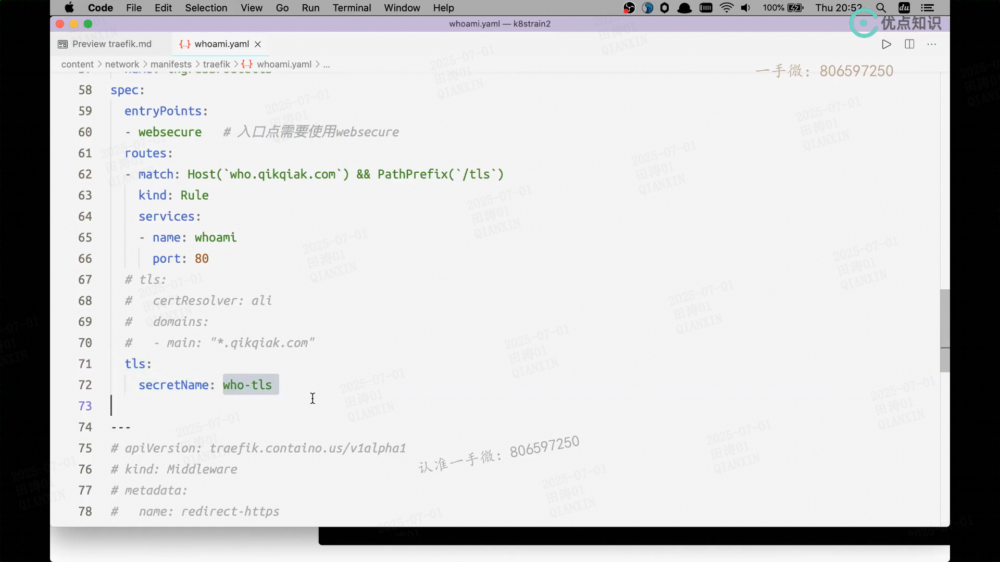
Task: Open Spotlight search in menu bar
Action: point(881,8)
